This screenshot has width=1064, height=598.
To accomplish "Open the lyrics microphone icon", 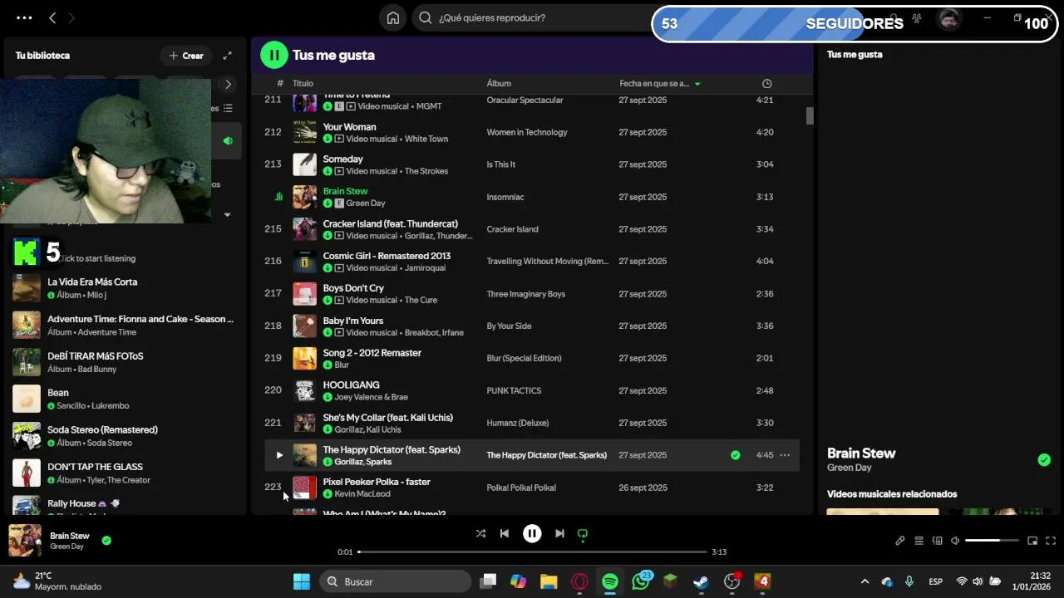I will (x=899, y=541).
